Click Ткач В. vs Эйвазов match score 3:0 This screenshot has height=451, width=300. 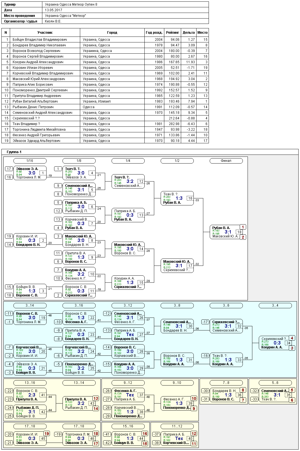click(81, 173)
